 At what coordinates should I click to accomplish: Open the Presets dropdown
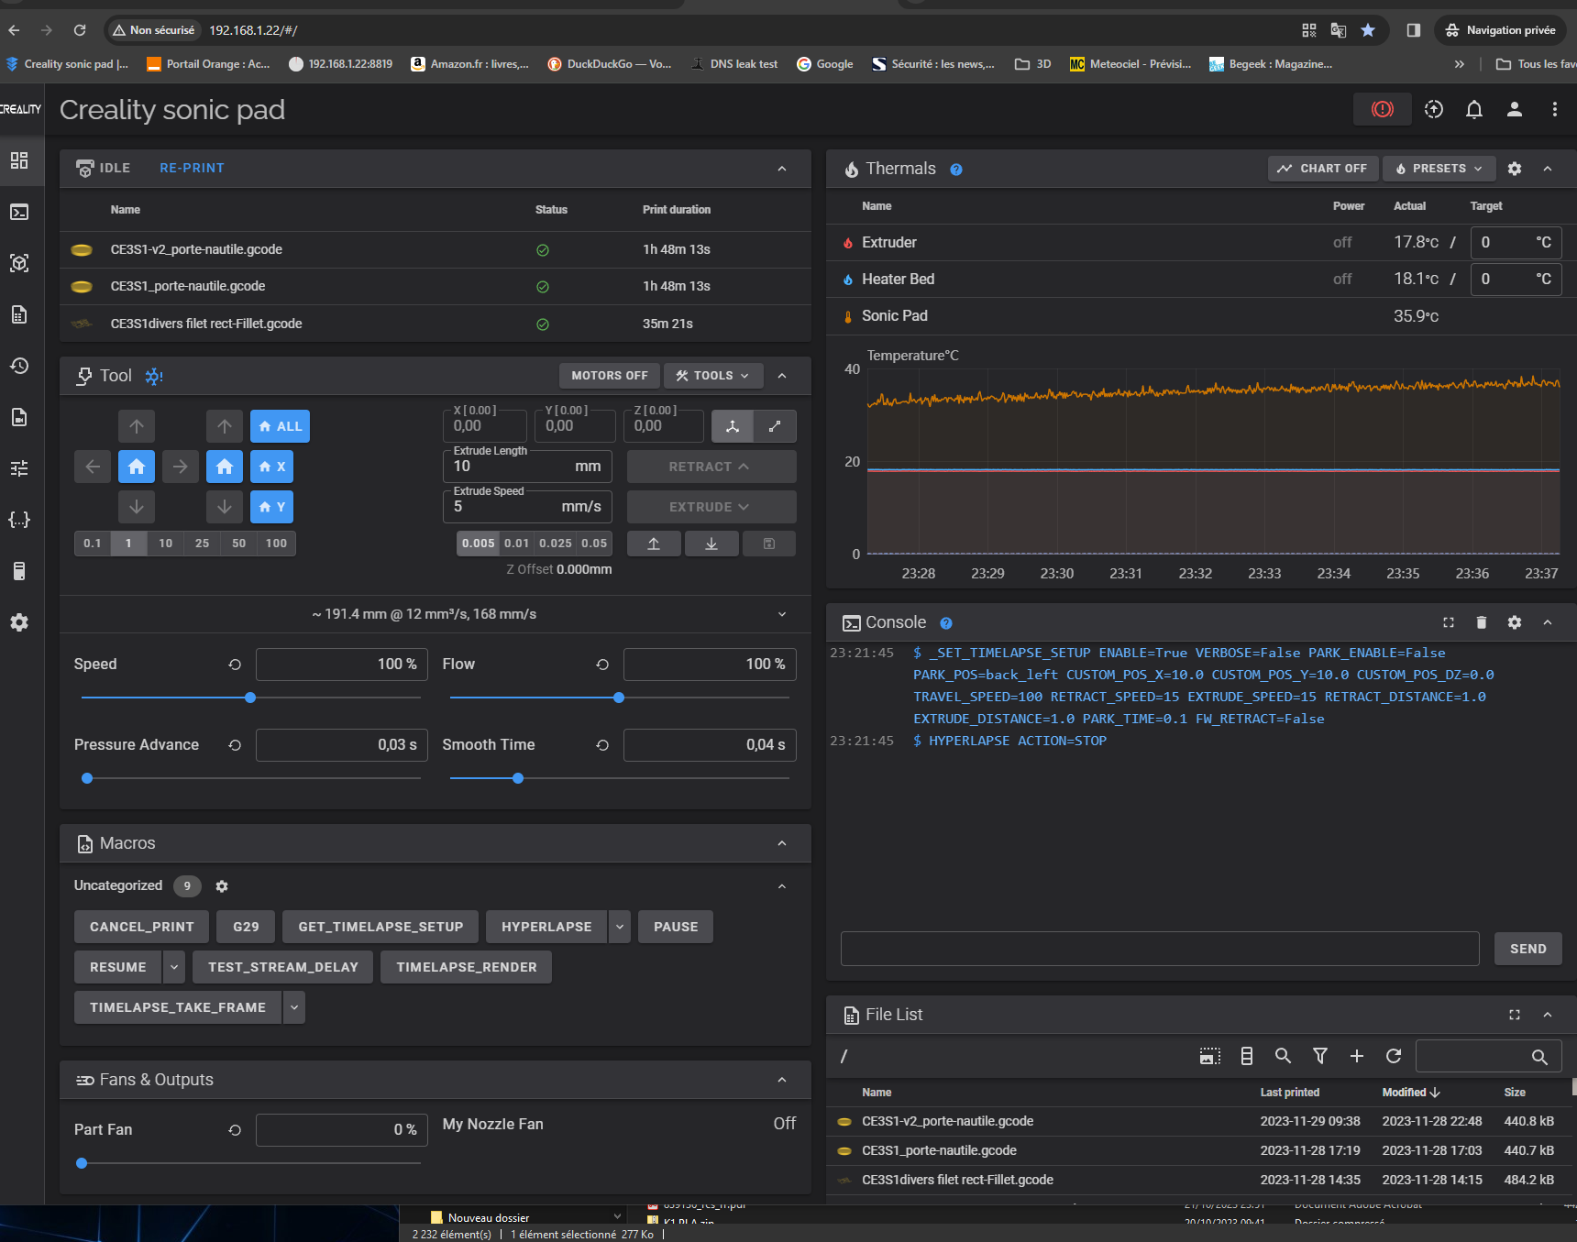tap(1438, 169)
